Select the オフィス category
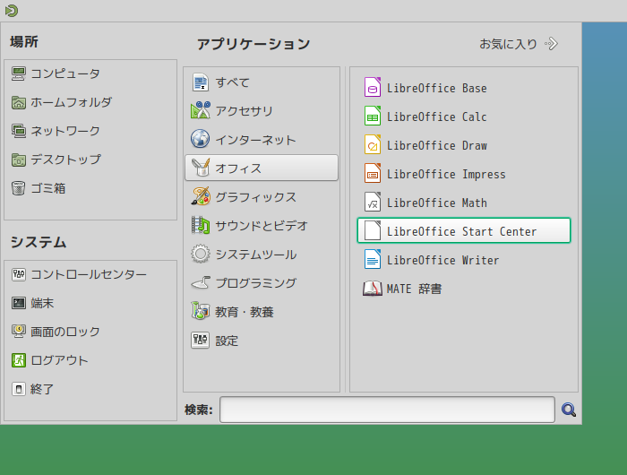The height and width of the screenshot is (475, 627). pyautogui.click(x=262, y=168)
